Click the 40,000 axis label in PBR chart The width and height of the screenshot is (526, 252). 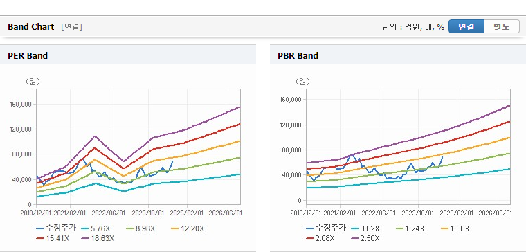(x=292, y=175)
